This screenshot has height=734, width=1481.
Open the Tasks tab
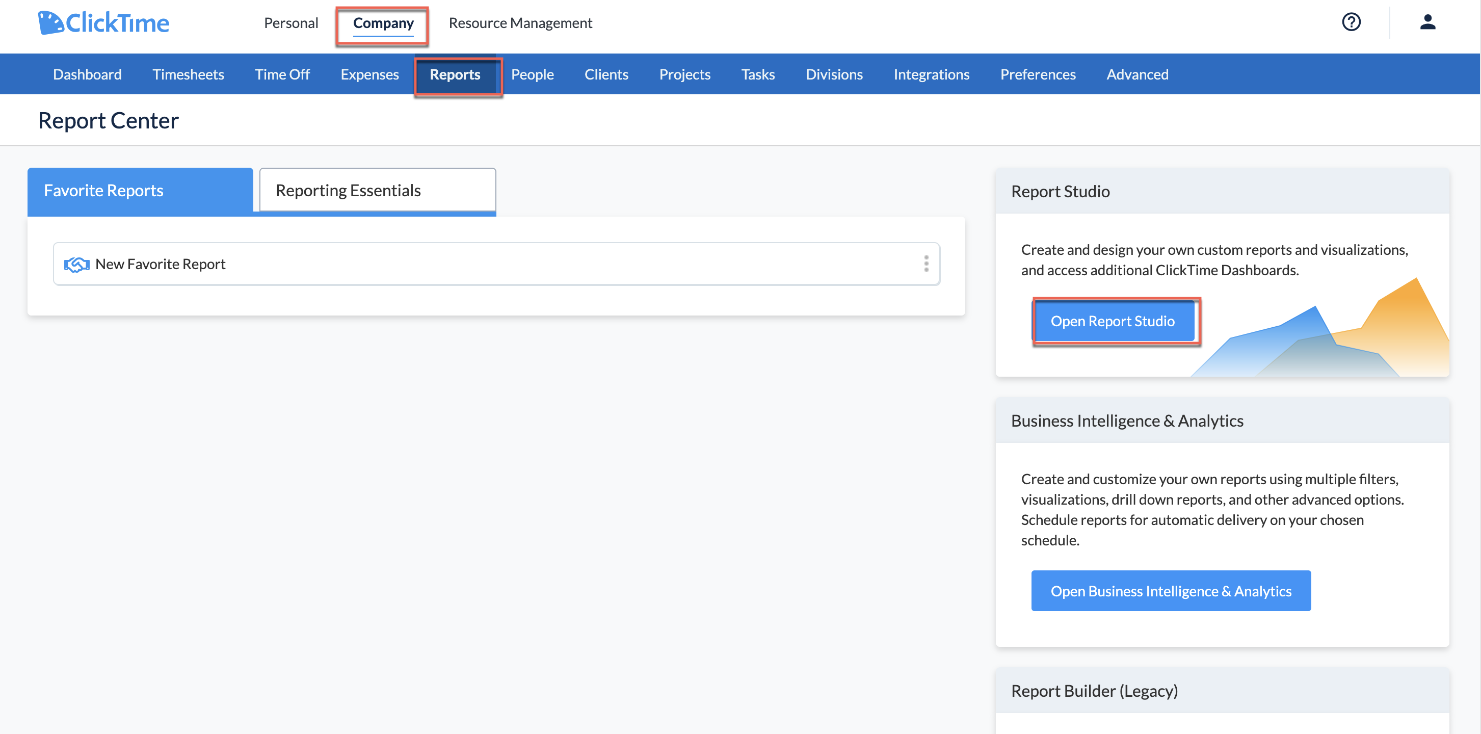[758, 74]
